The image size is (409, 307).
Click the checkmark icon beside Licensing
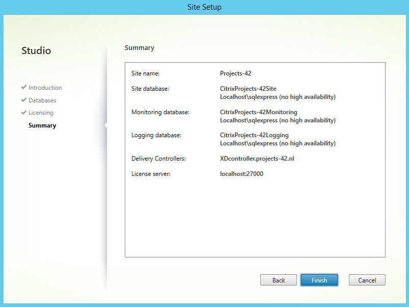[24, 112]
